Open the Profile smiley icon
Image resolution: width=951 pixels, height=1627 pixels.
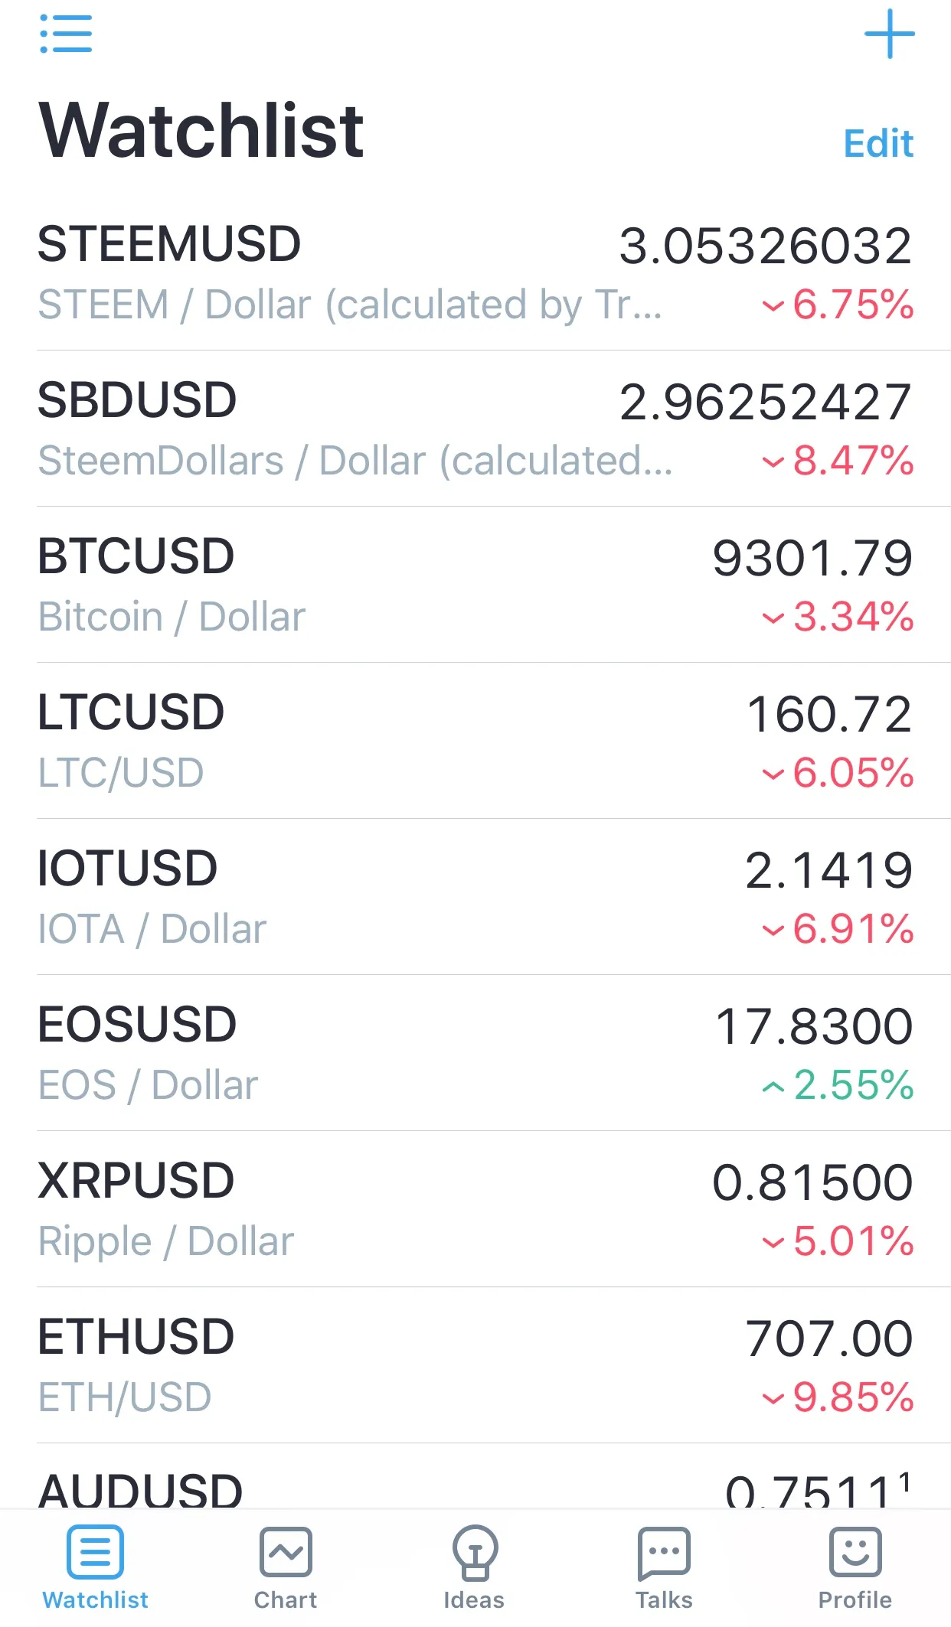coord(855,1552)
